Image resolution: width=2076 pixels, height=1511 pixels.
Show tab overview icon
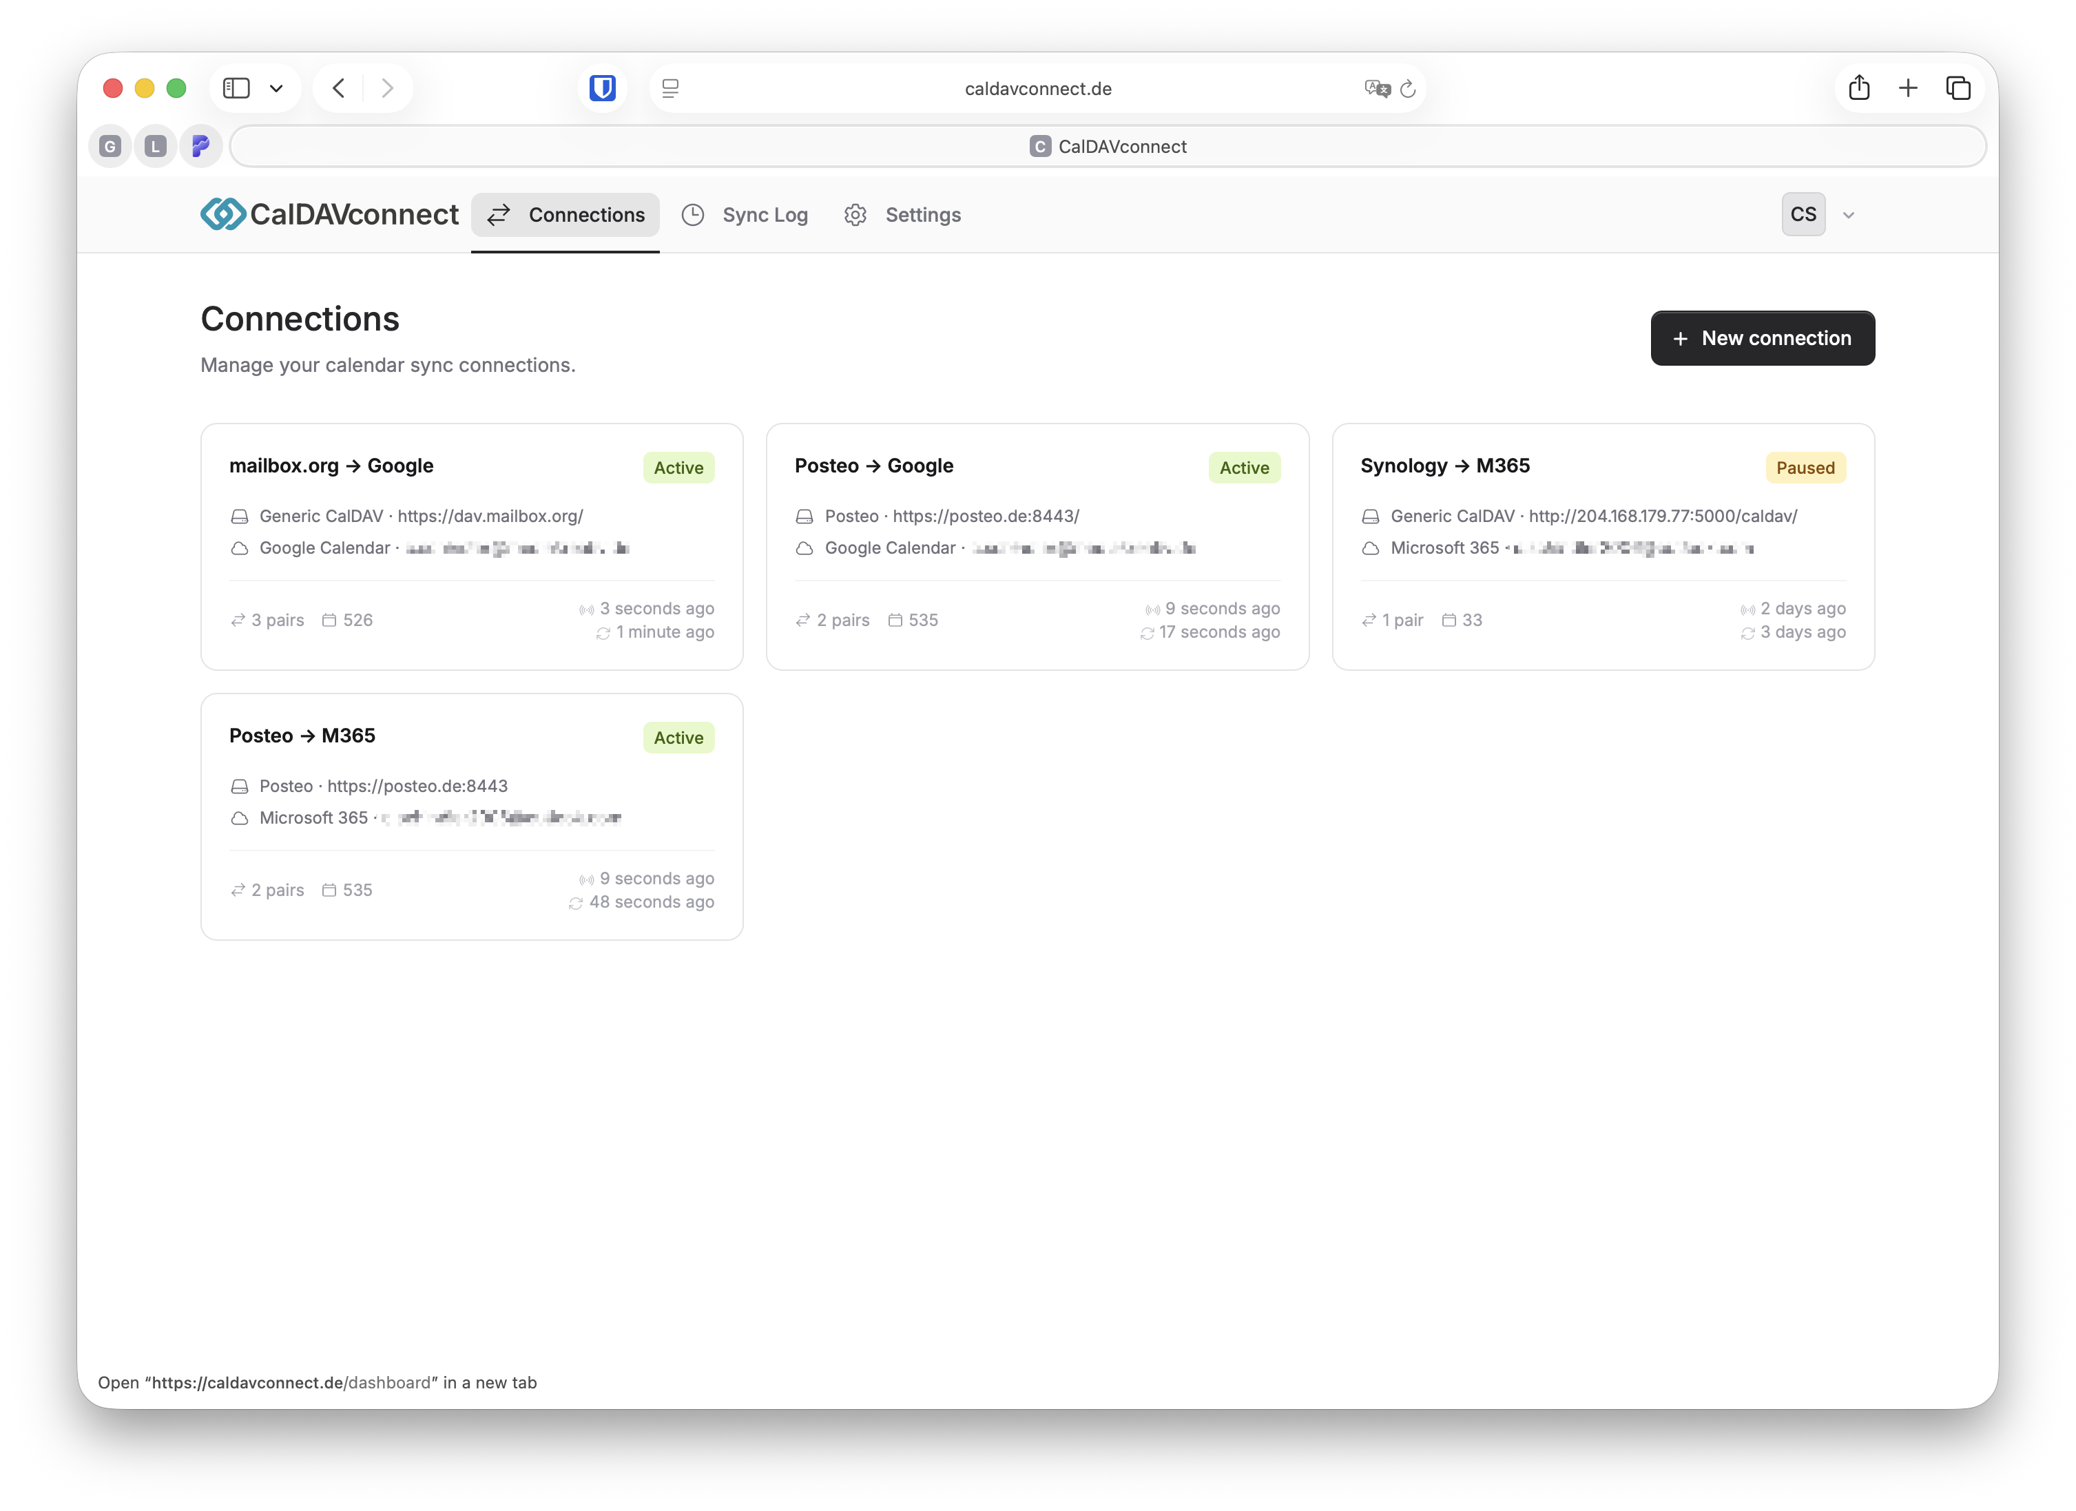tap(1958, 88)
